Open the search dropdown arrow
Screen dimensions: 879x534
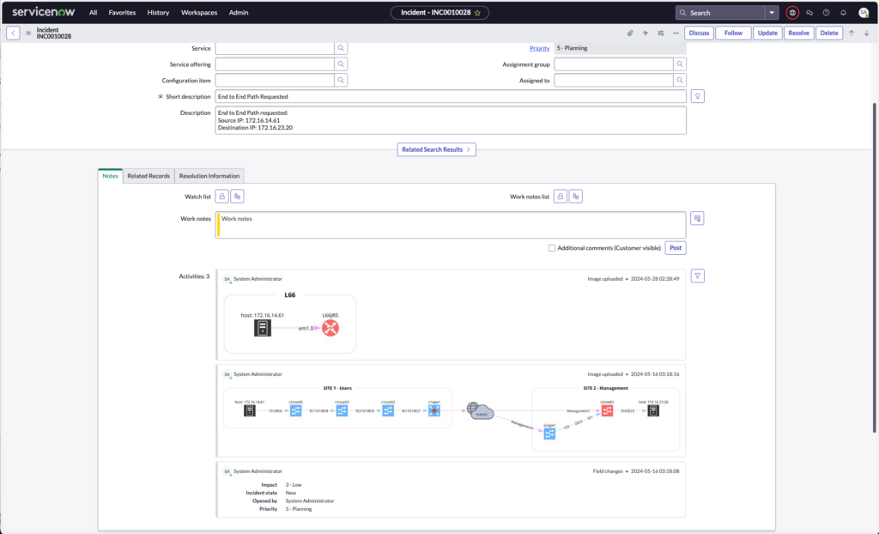tap(770, 13)
